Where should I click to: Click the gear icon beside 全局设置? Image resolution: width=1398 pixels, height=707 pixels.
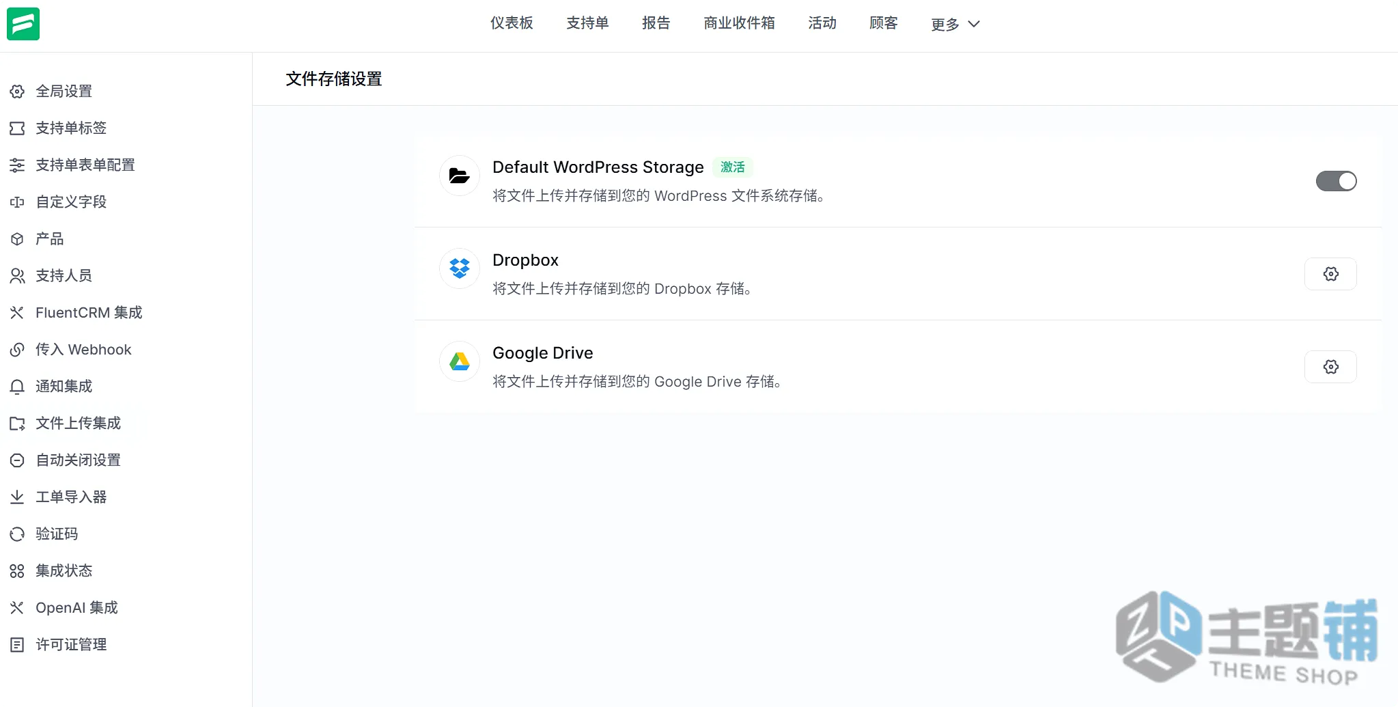click(x=17, y=92)
